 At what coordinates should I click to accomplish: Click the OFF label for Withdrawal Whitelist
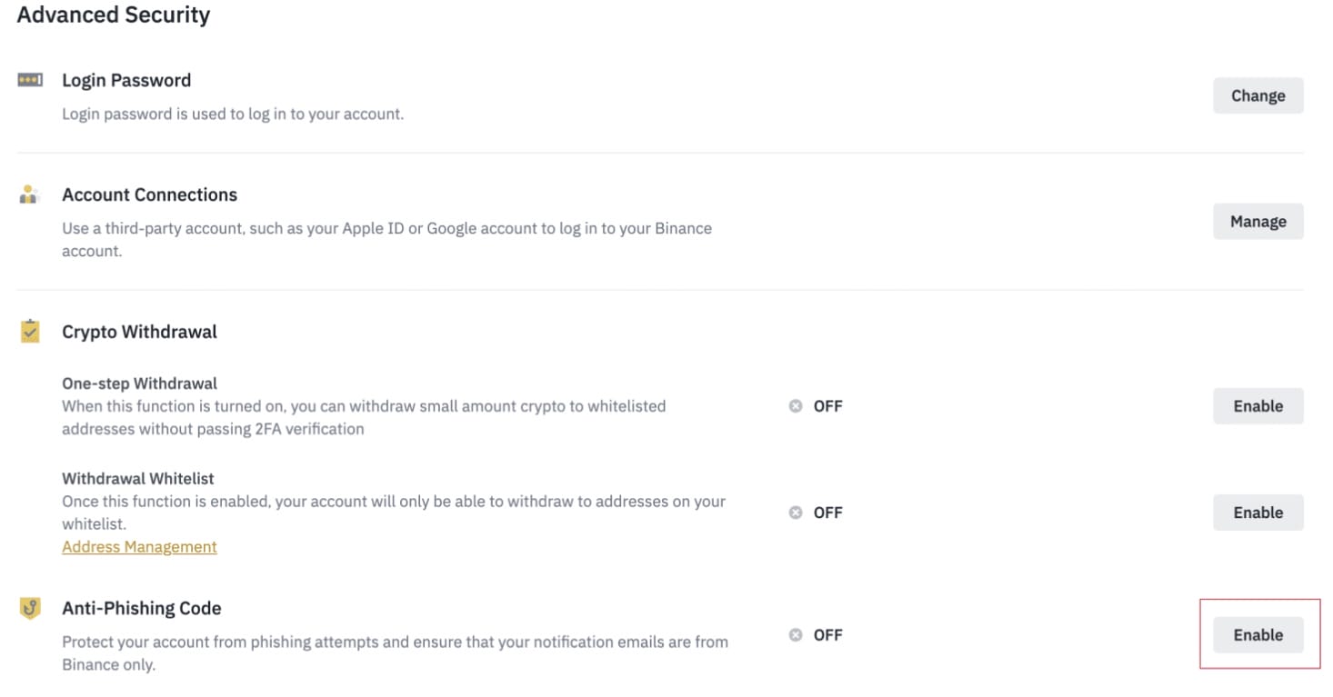click(x=827, y=512)
